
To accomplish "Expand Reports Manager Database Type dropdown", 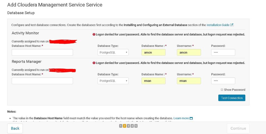I will [113, 81].
